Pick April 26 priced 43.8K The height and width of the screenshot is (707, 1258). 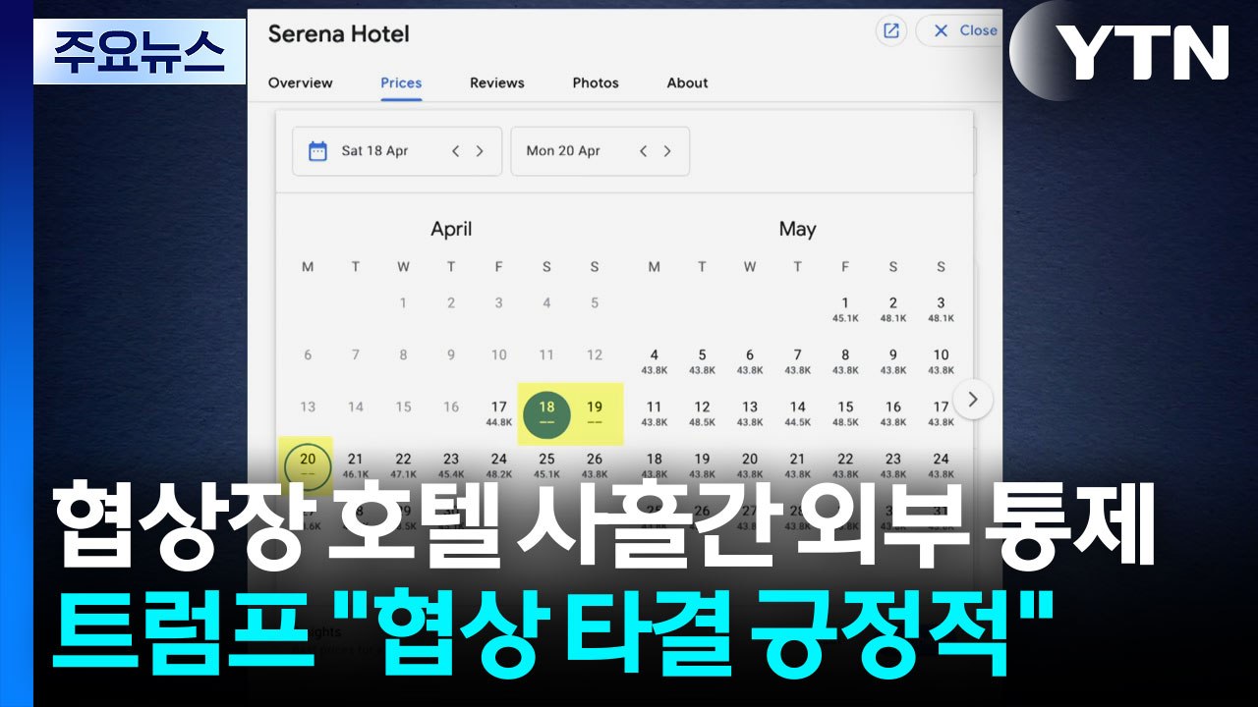coord(595,464)
